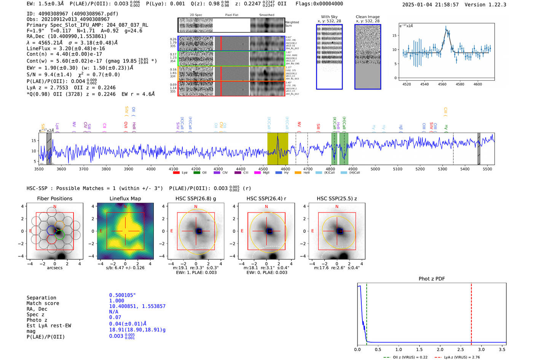533x363 pixels.
Task: Click Primary Spec_Slot_IFU_AMP: 204_087_037_RL text
Action: point(87,25)
